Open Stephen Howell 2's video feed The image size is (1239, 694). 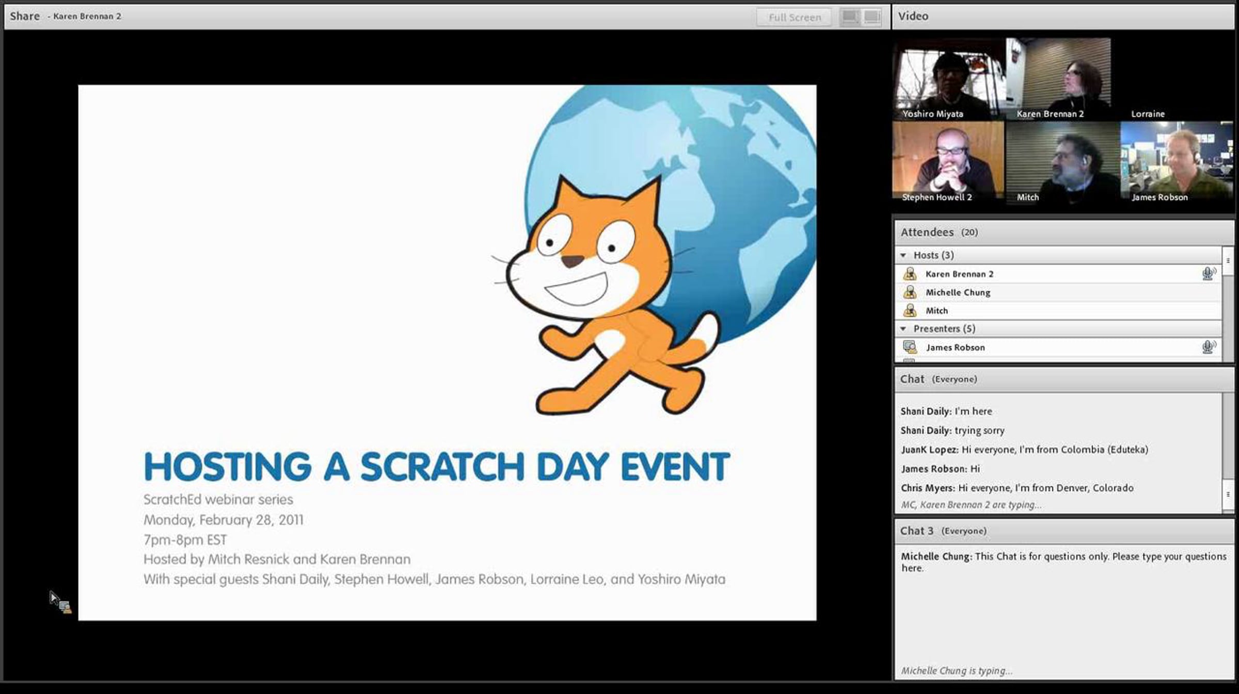pos(948,163)
